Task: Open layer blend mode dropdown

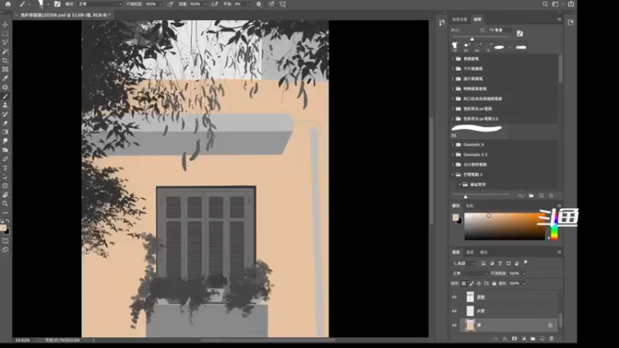Action: [x=470, y=274]
